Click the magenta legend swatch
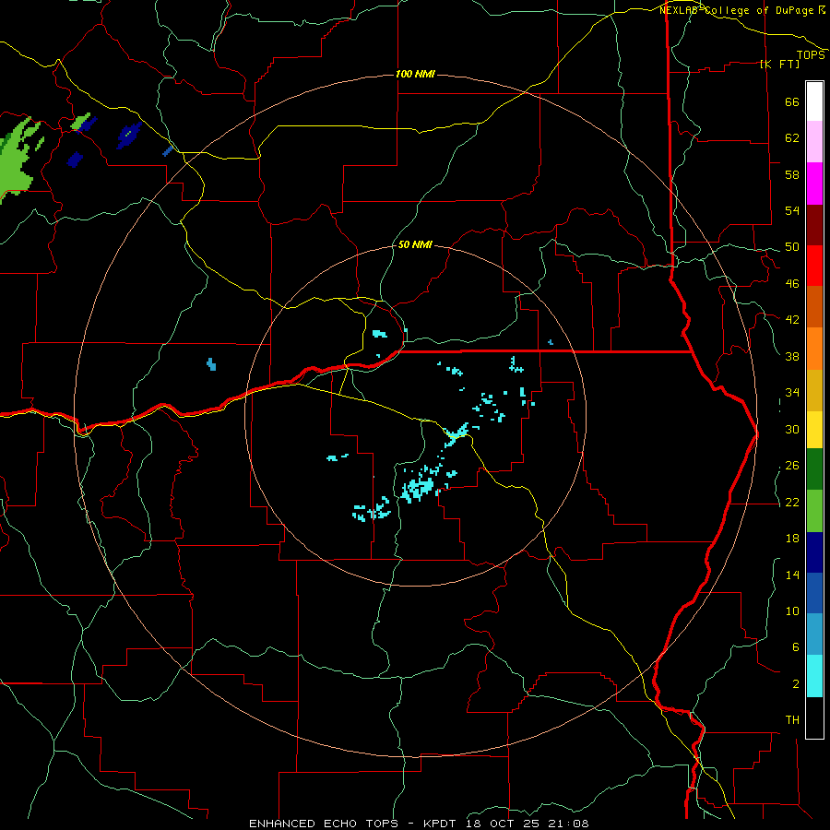 pos(814,184)
